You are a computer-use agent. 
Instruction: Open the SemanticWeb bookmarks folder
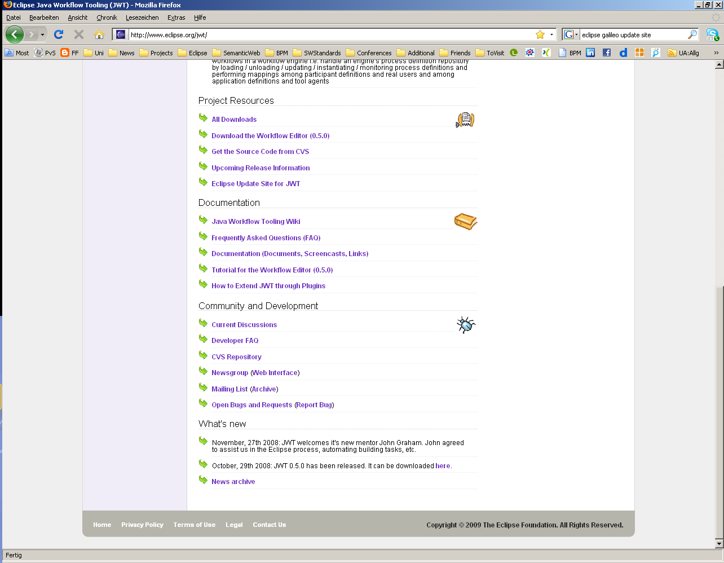237,53
